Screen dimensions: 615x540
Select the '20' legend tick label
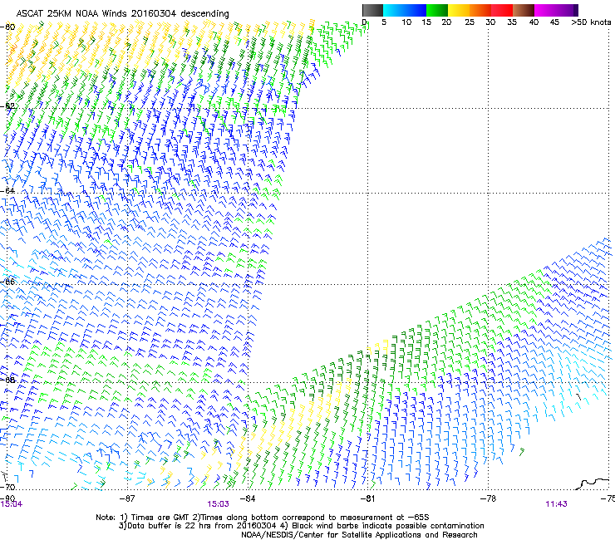click(x=446, y=22)
